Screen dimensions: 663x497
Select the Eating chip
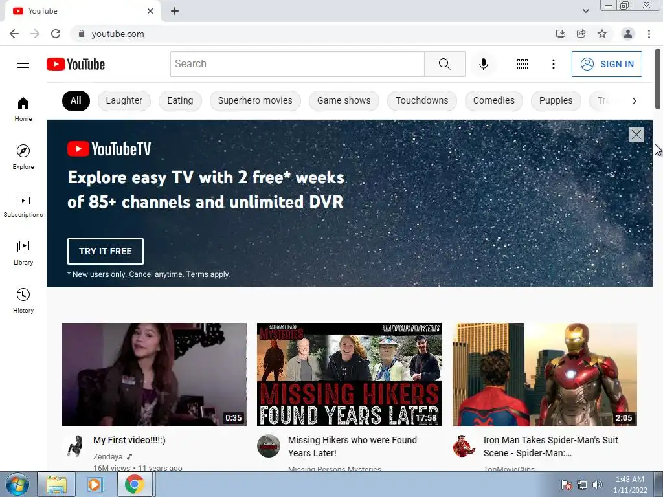click(180, 100)
